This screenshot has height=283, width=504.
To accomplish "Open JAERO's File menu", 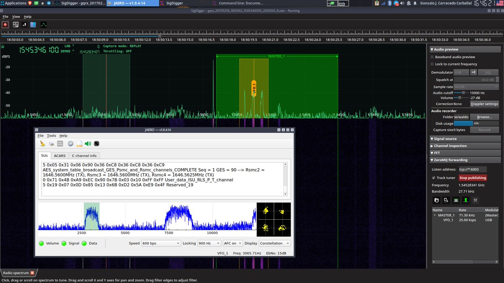I will [x=40, y=136].
